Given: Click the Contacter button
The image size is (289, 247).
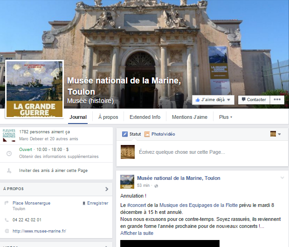Looking at the screenshot, I should [x=254, y=100].
